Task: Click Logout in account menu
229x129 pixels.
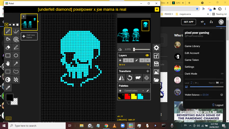Action: [x=218, y=105]
